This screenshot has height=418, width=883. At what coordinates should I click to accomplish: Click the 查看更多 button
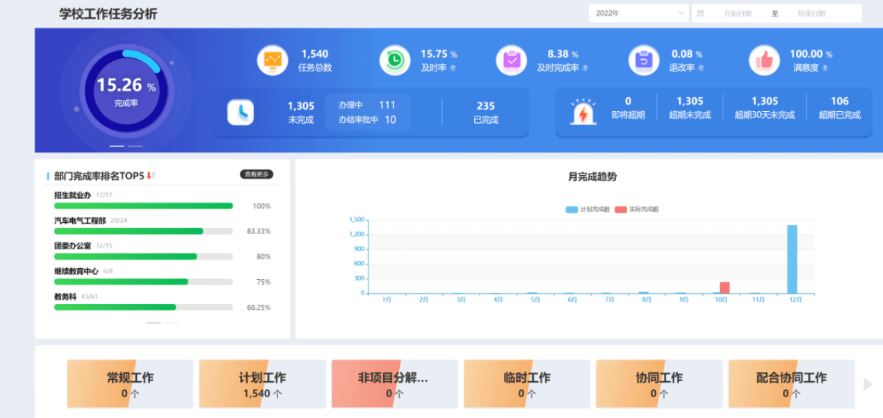click(257, 174)
